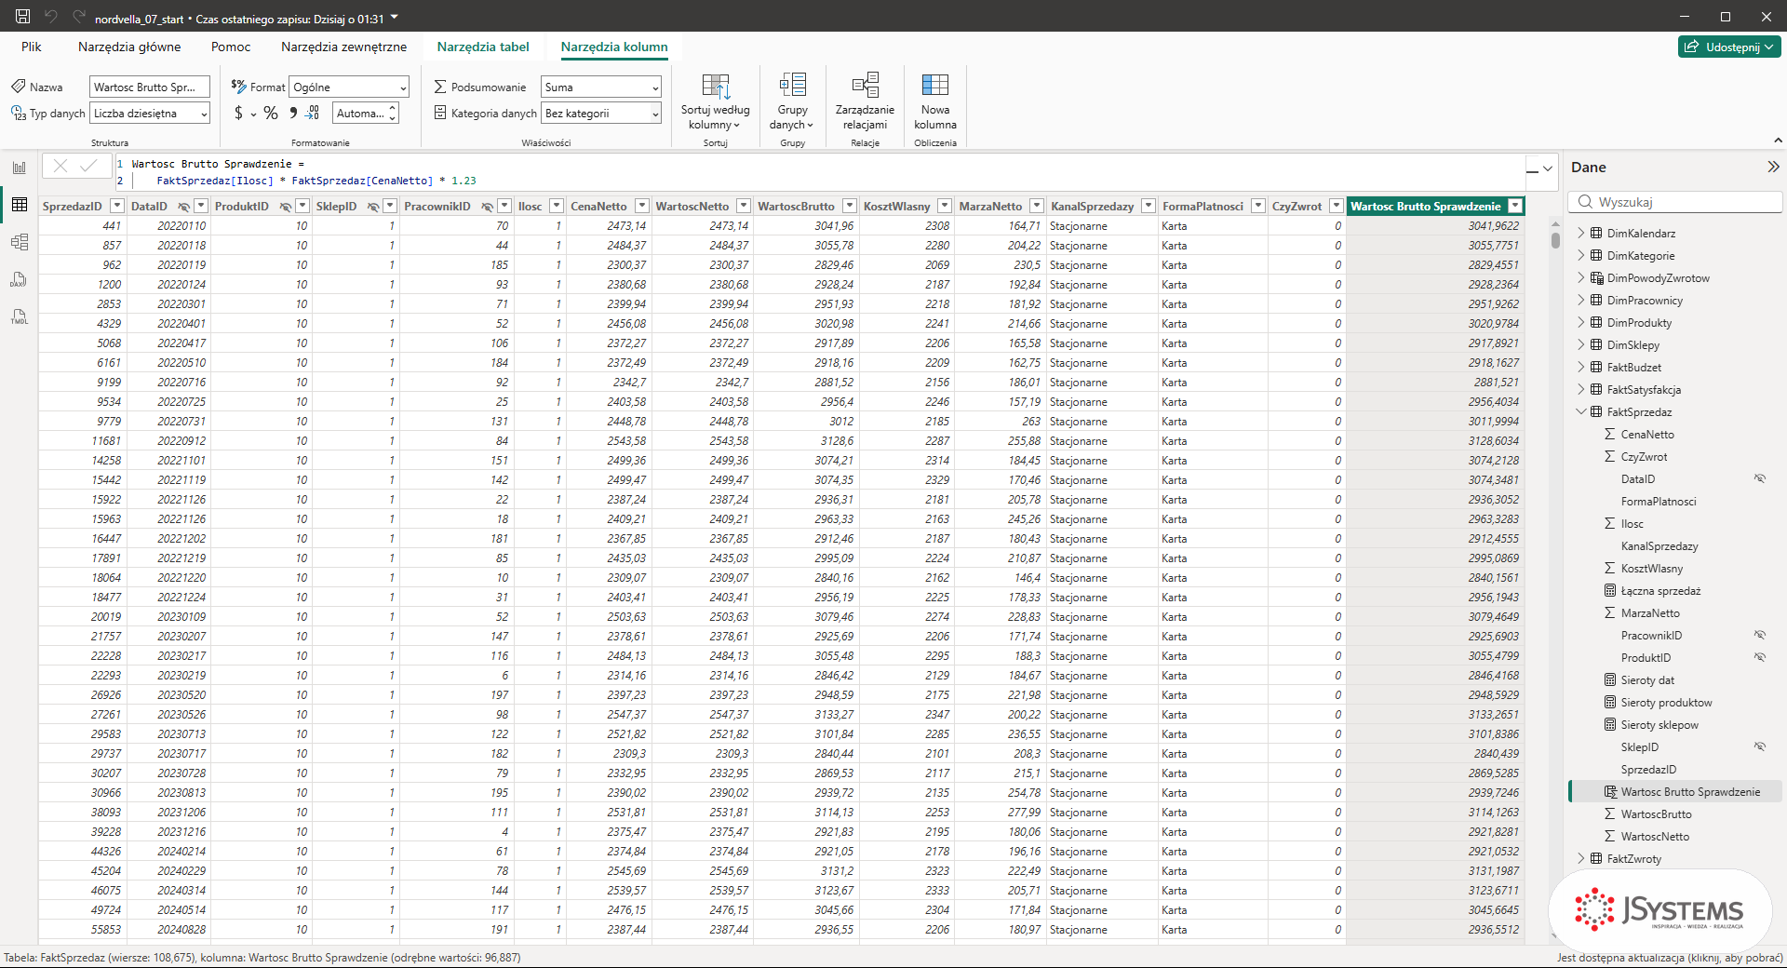This screenshot has height=968, width=1787.
Task: Click the Wyszukaj search box
Action: pyautogui.click(x=1675, y=202)
